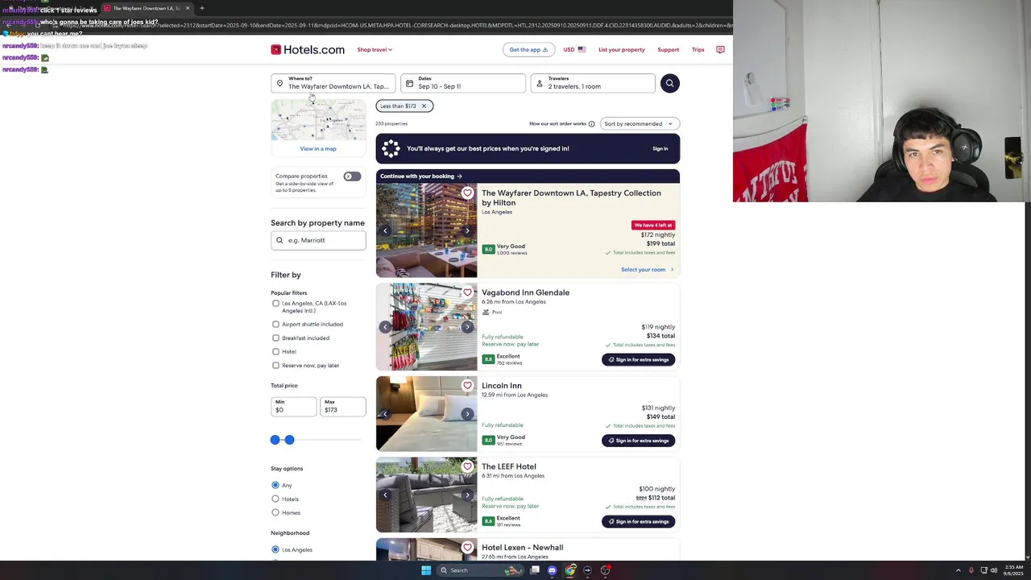Show previous photo of Lincoln Inn
Viewport: 1031px width, 580px height.
(x=385, y=414)
